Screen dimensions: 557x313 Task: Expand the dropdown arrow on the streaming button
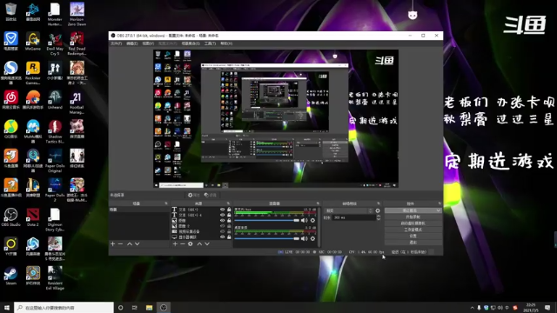pos(439,210)
